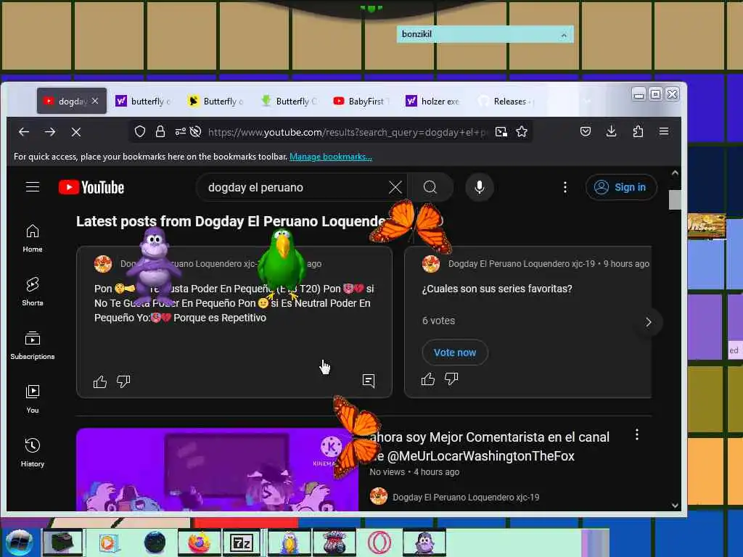Open channel name below the video title
This screenshot has height=557, width=743.
pyautogui.click(x=466, y=498)
